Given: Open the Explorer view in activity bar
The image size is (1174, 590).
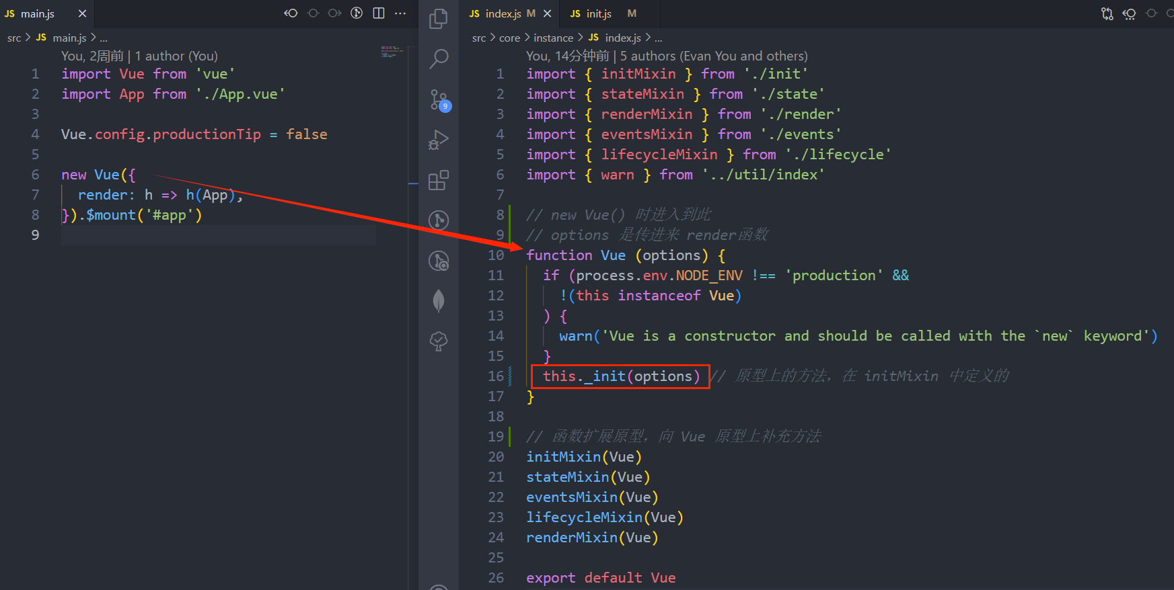Looking at the screenshot, I should pyautogui.click(x=439, y=19).
